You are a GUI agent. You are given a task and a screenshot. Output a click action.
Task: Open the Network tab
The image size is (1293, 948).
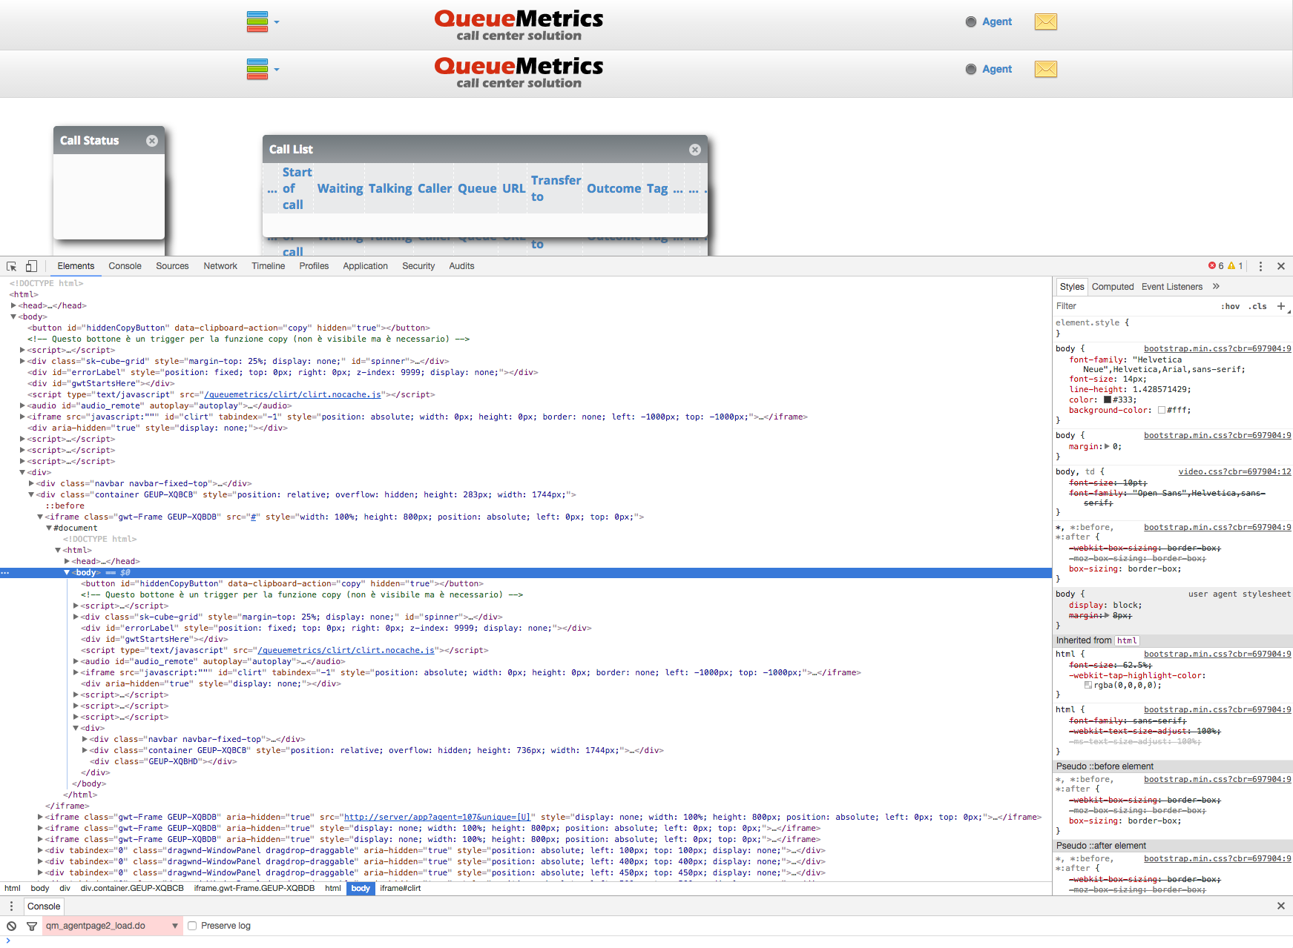point(220,266)
